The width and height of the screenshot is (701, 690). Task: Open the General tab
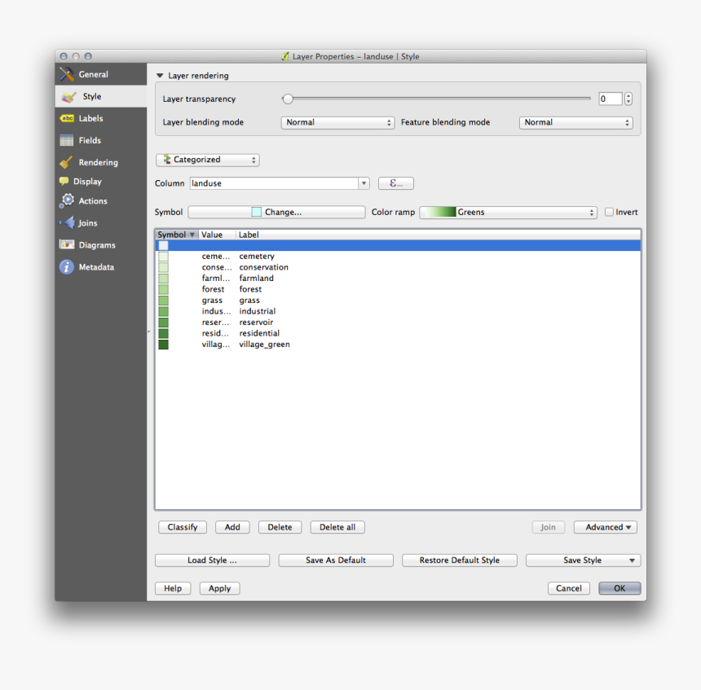101,74
